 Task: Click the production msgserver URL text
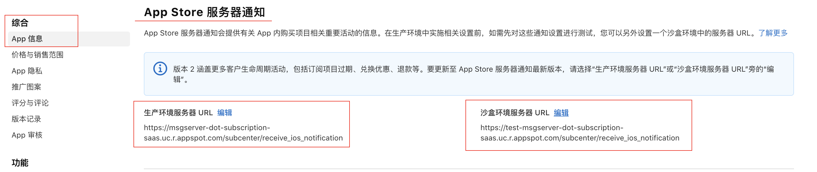pyautogui.click(x=243, y=133)
